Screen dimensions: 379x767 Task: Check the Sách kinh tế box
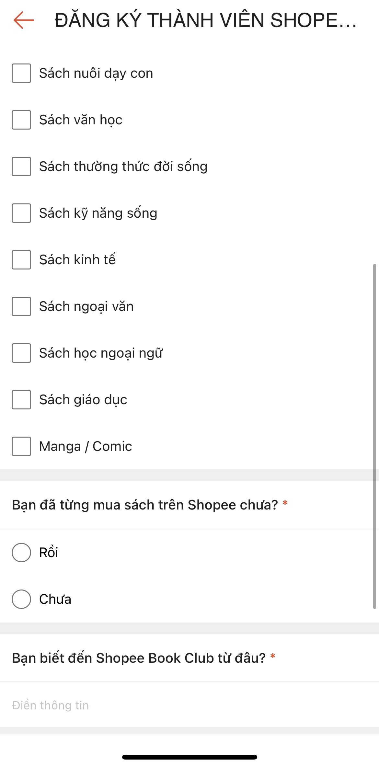pos(21,260)
